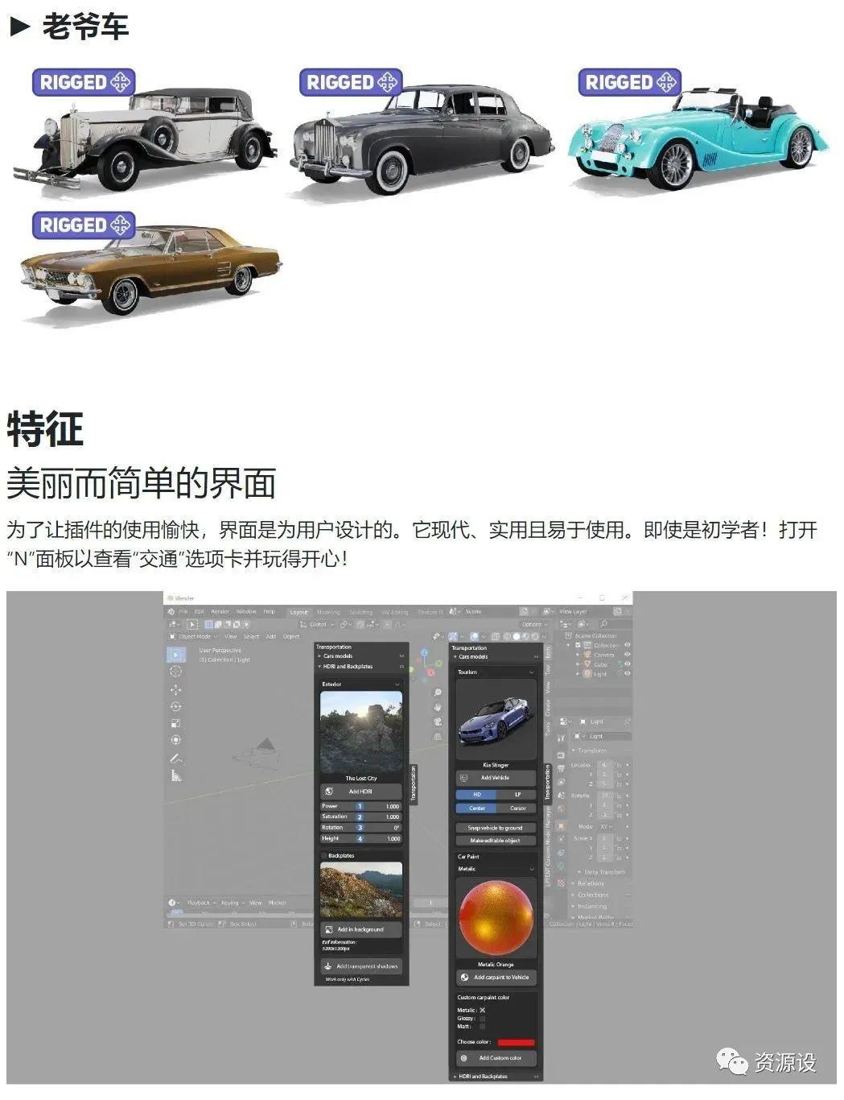
Task: Open the File menu in Blender
Action: click(x=183, y=612)
